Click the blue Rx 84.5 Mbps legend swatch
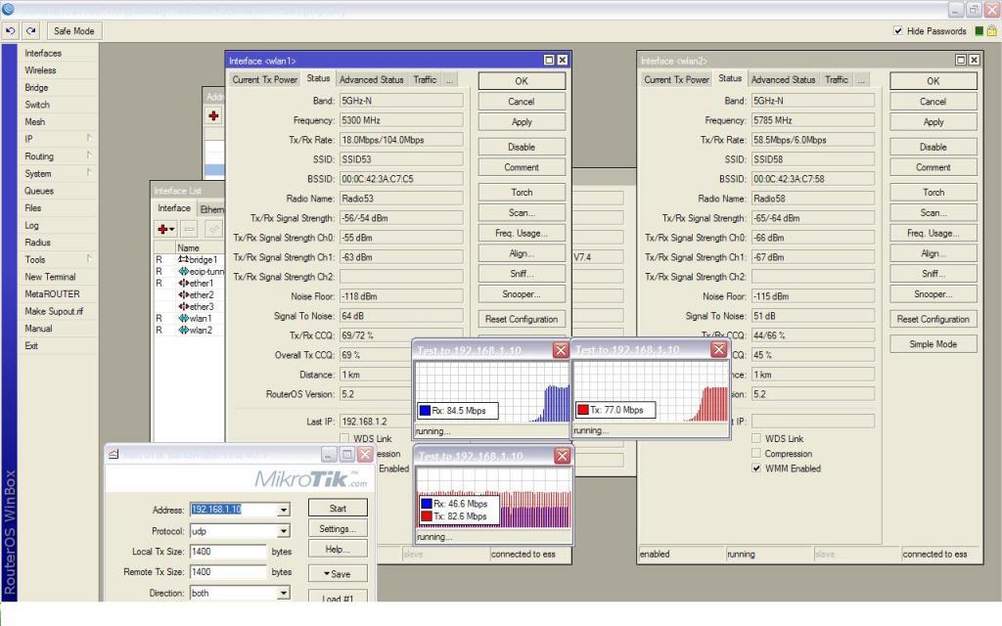This screenshot has width=1002, height=626. coord(425,411)
